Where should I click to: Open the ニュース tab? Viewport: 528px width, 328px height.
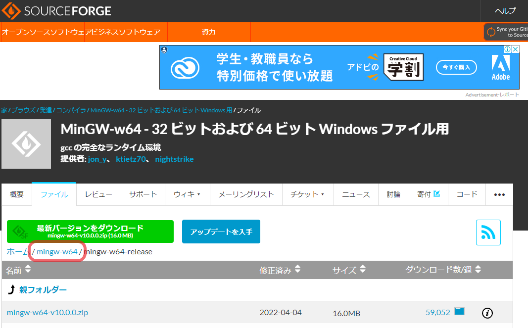click(356, 194)
